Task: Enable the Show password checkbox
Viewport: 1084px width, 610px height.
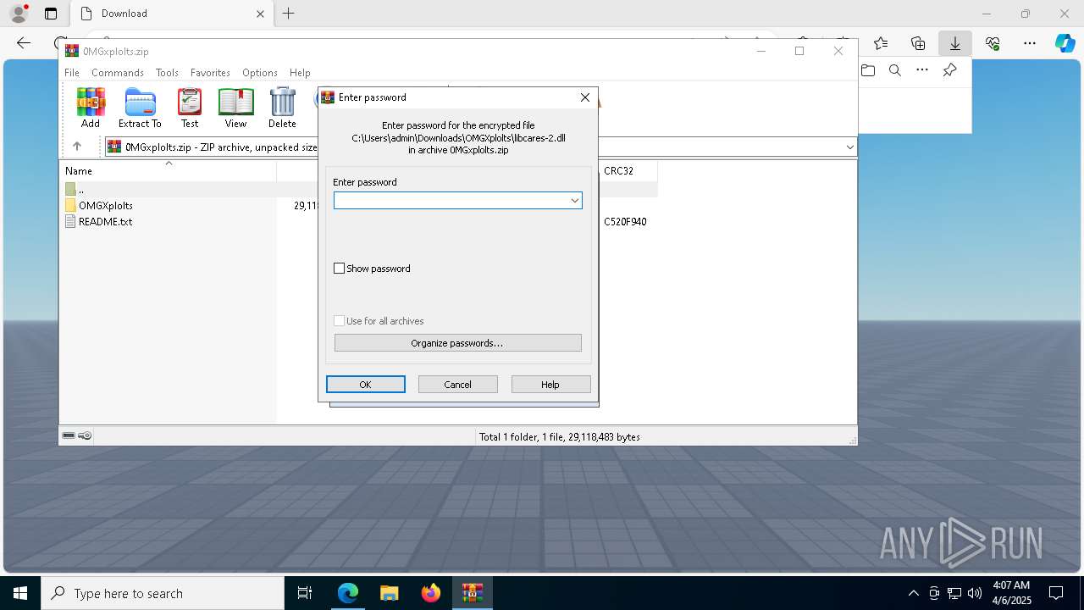Action: tap(340, 269)
